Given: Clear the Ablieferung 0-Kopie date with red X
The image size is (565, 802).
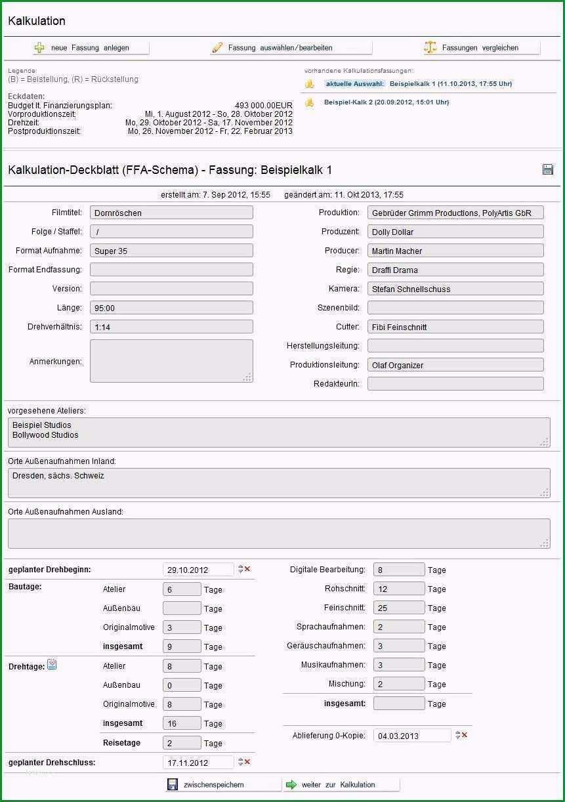Looking at the screenshot, I should click(x=465, y=735).
